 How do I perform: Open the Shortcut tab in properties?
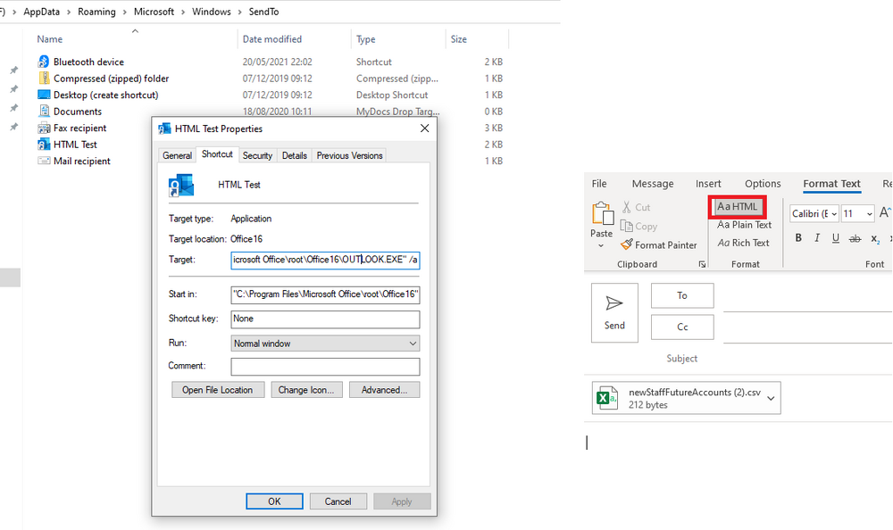217,154
